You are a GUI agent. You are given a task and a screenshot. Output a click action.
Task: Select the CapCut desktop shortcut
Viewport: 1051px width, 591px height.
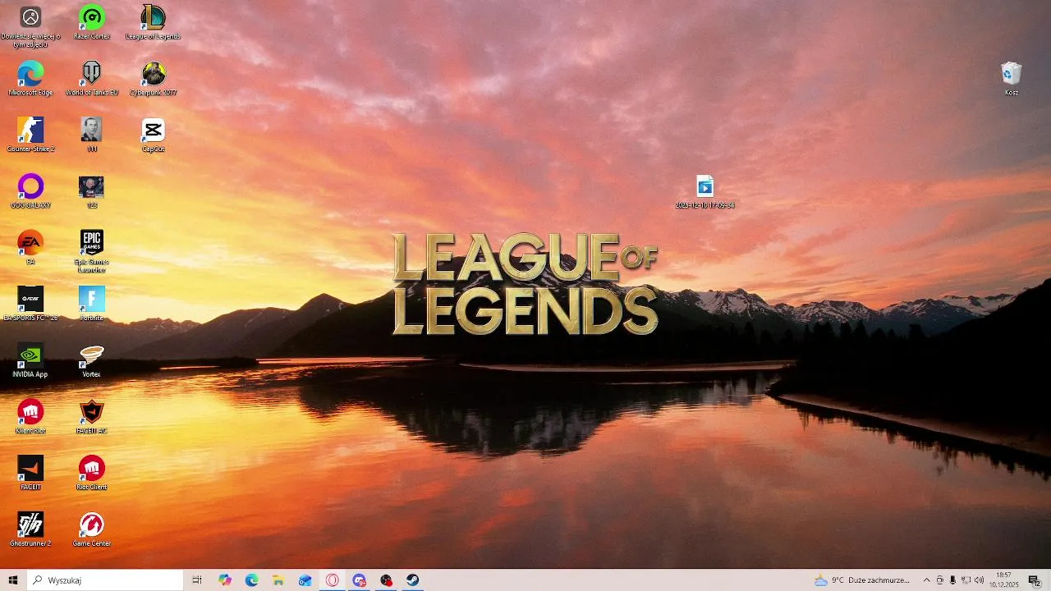coord(153,135)
